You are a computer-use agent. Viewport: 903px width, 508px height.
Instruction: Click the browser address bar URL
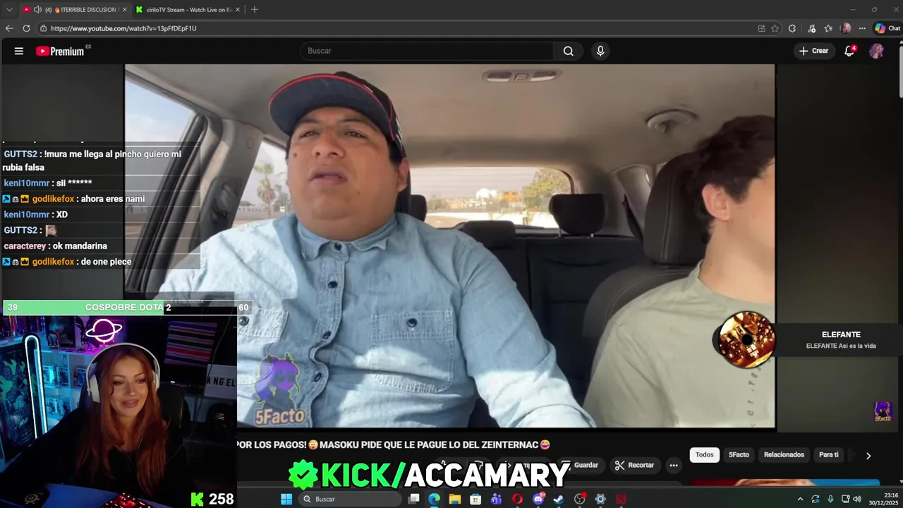tap(123, 28)
